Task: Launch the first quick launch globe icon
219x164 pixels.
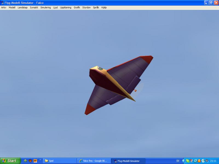Action: (x=25, y=161)
